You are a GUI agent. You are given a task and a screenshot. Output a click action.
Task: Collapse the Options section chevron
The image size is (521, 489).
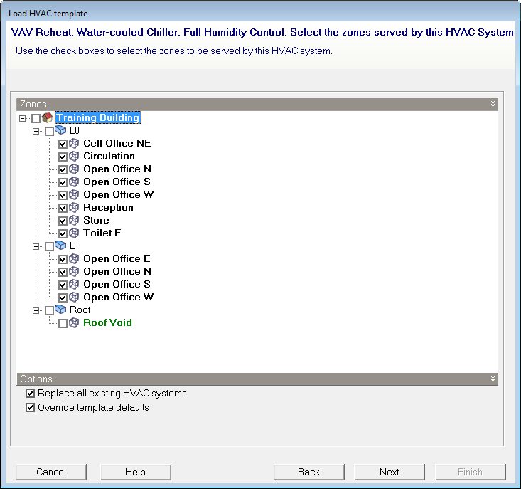pyautogui.click(x=493, y=379)
